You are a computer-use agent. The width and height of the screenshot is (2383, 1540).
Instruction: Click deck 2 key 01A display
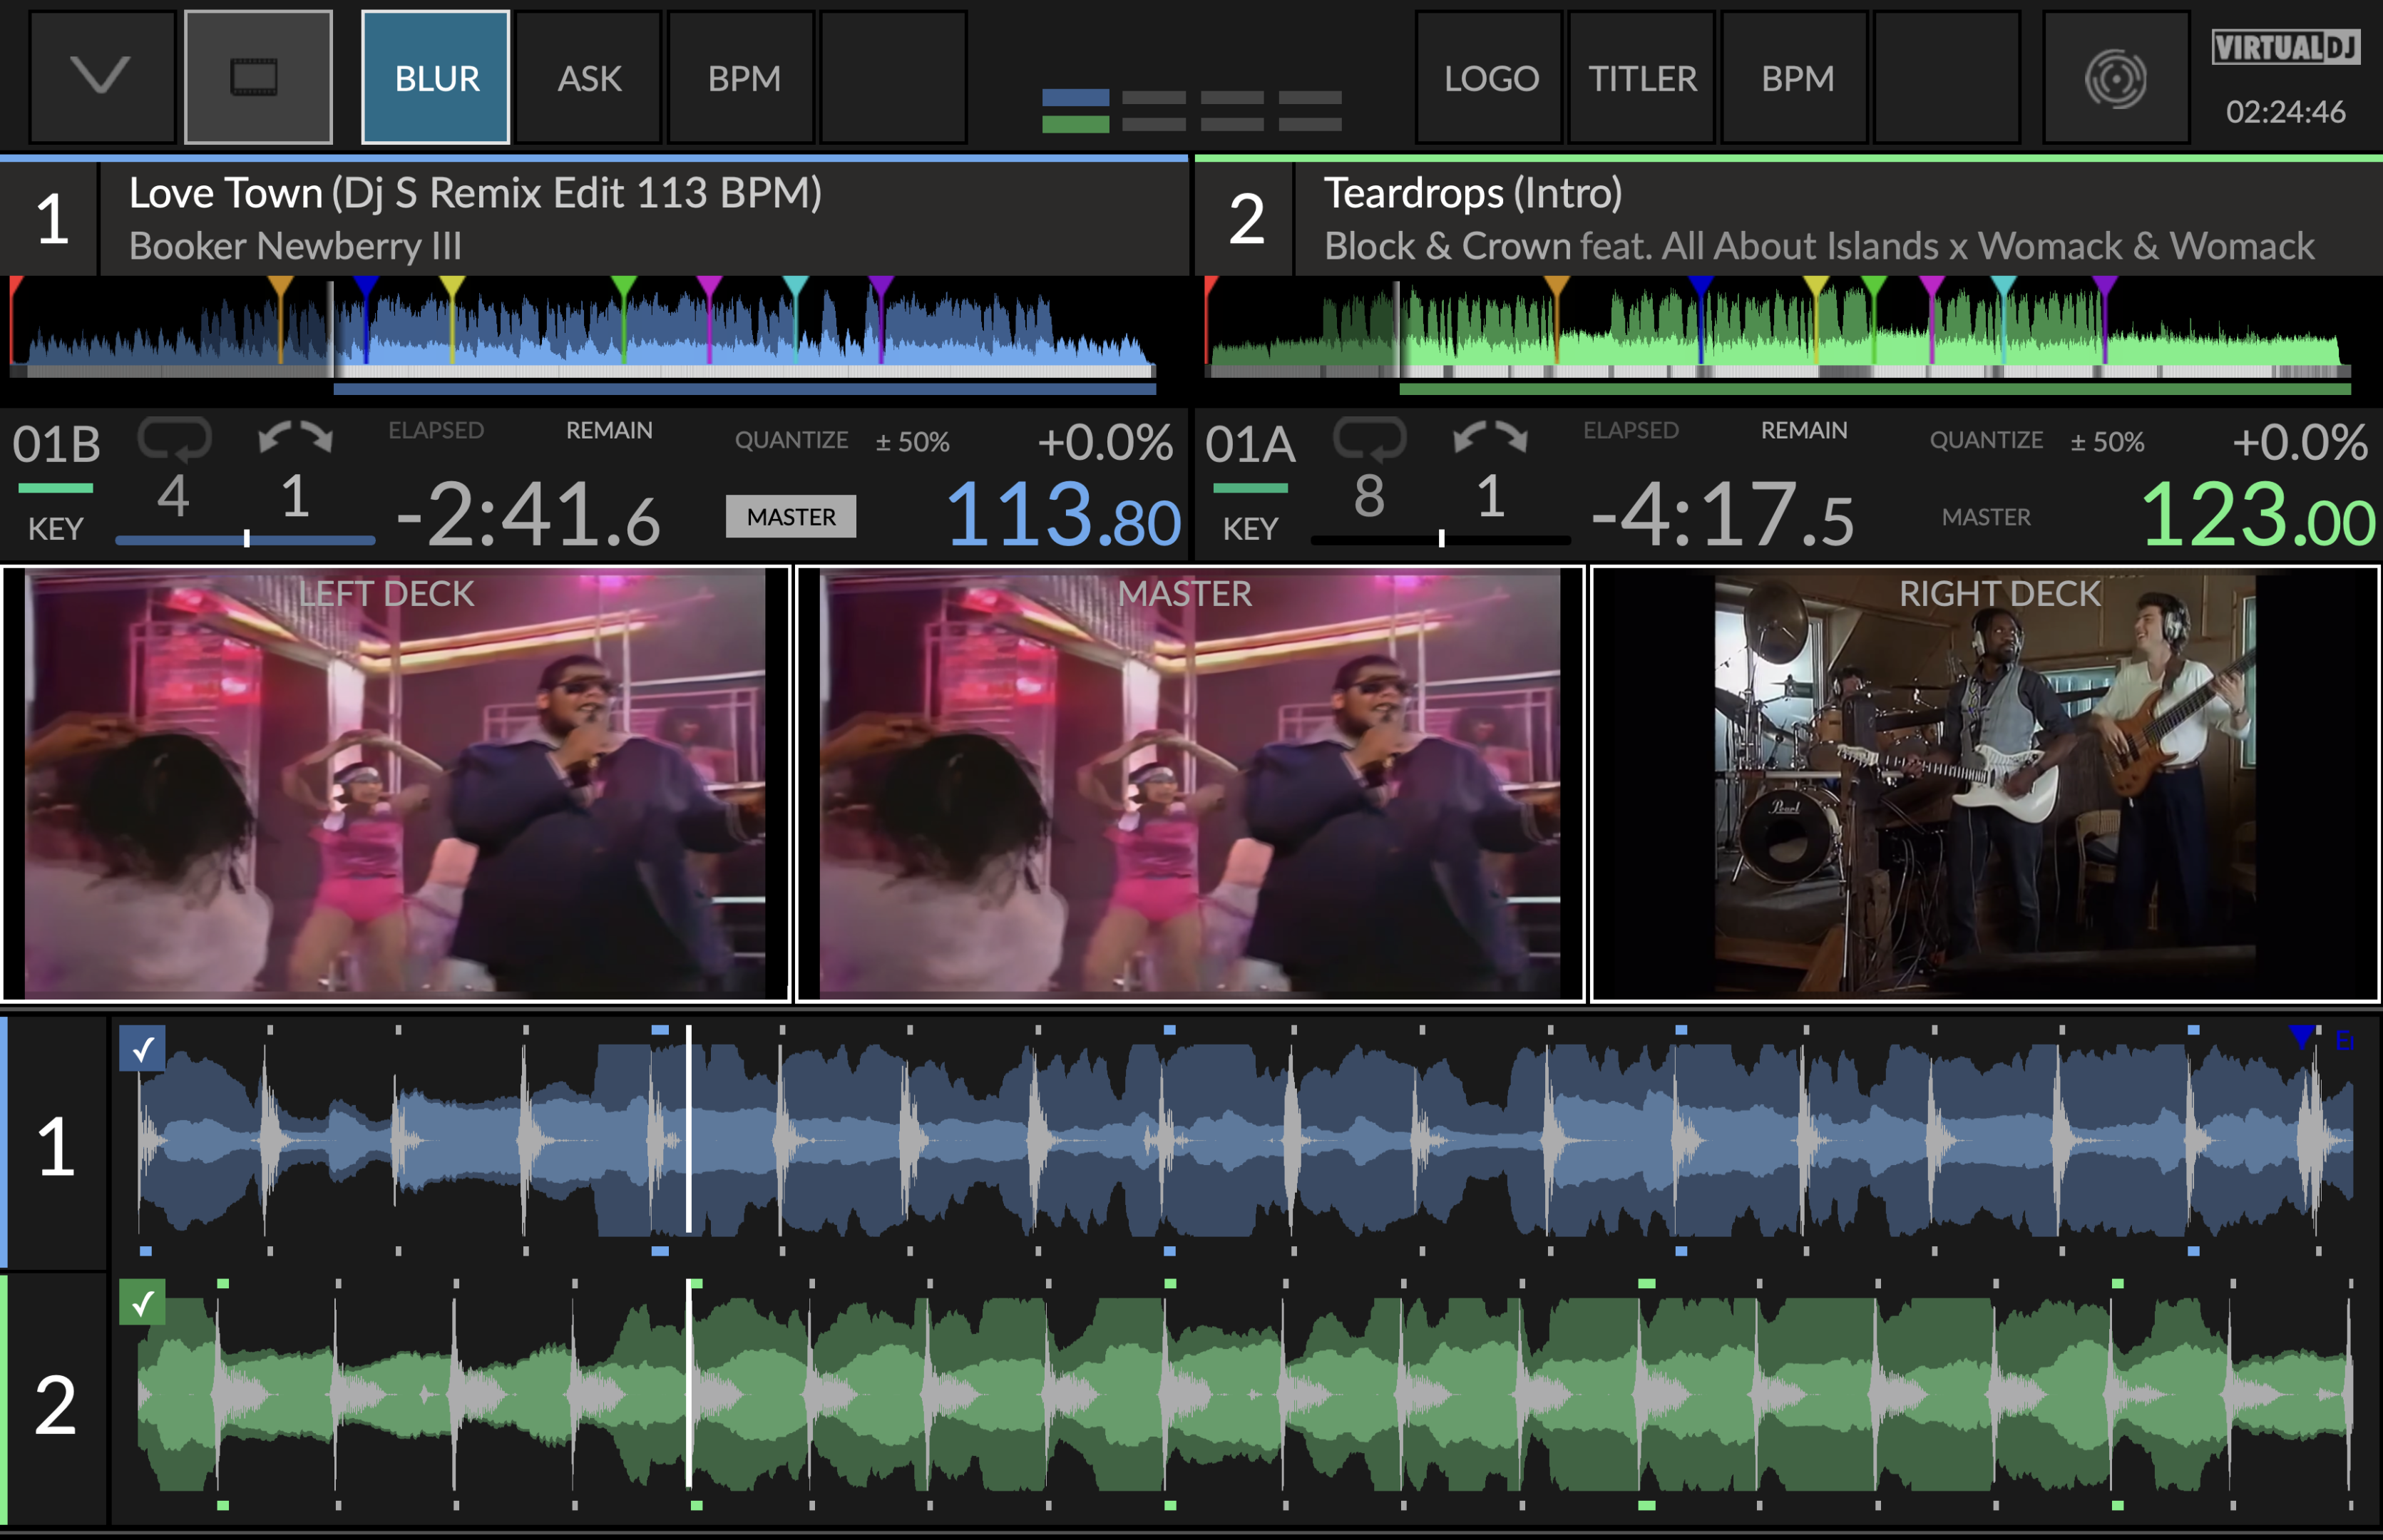(x=1250, y=444)
